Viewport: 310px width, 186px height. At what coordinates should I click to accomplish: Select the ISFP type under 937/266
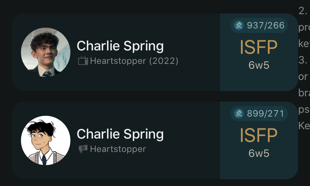(x=259, y=47)
